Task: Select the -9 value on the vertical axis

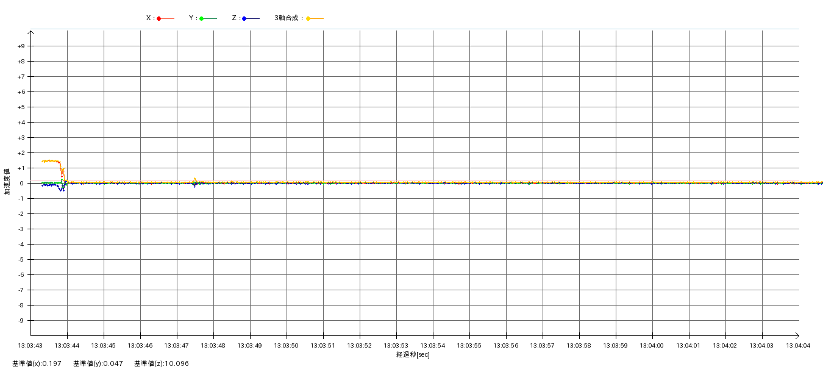Action: coord(21,321)
